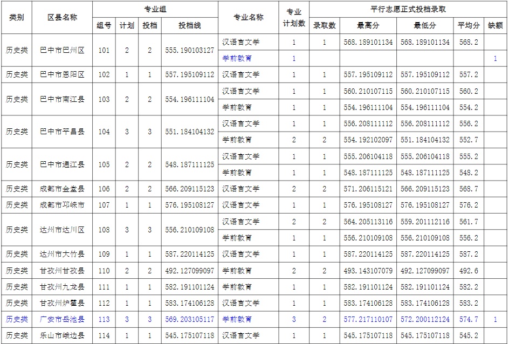Click 投档线 value 548.187111125
This screenshot has height=344, width=509.
pyautogui.click(x=190, y=164)
